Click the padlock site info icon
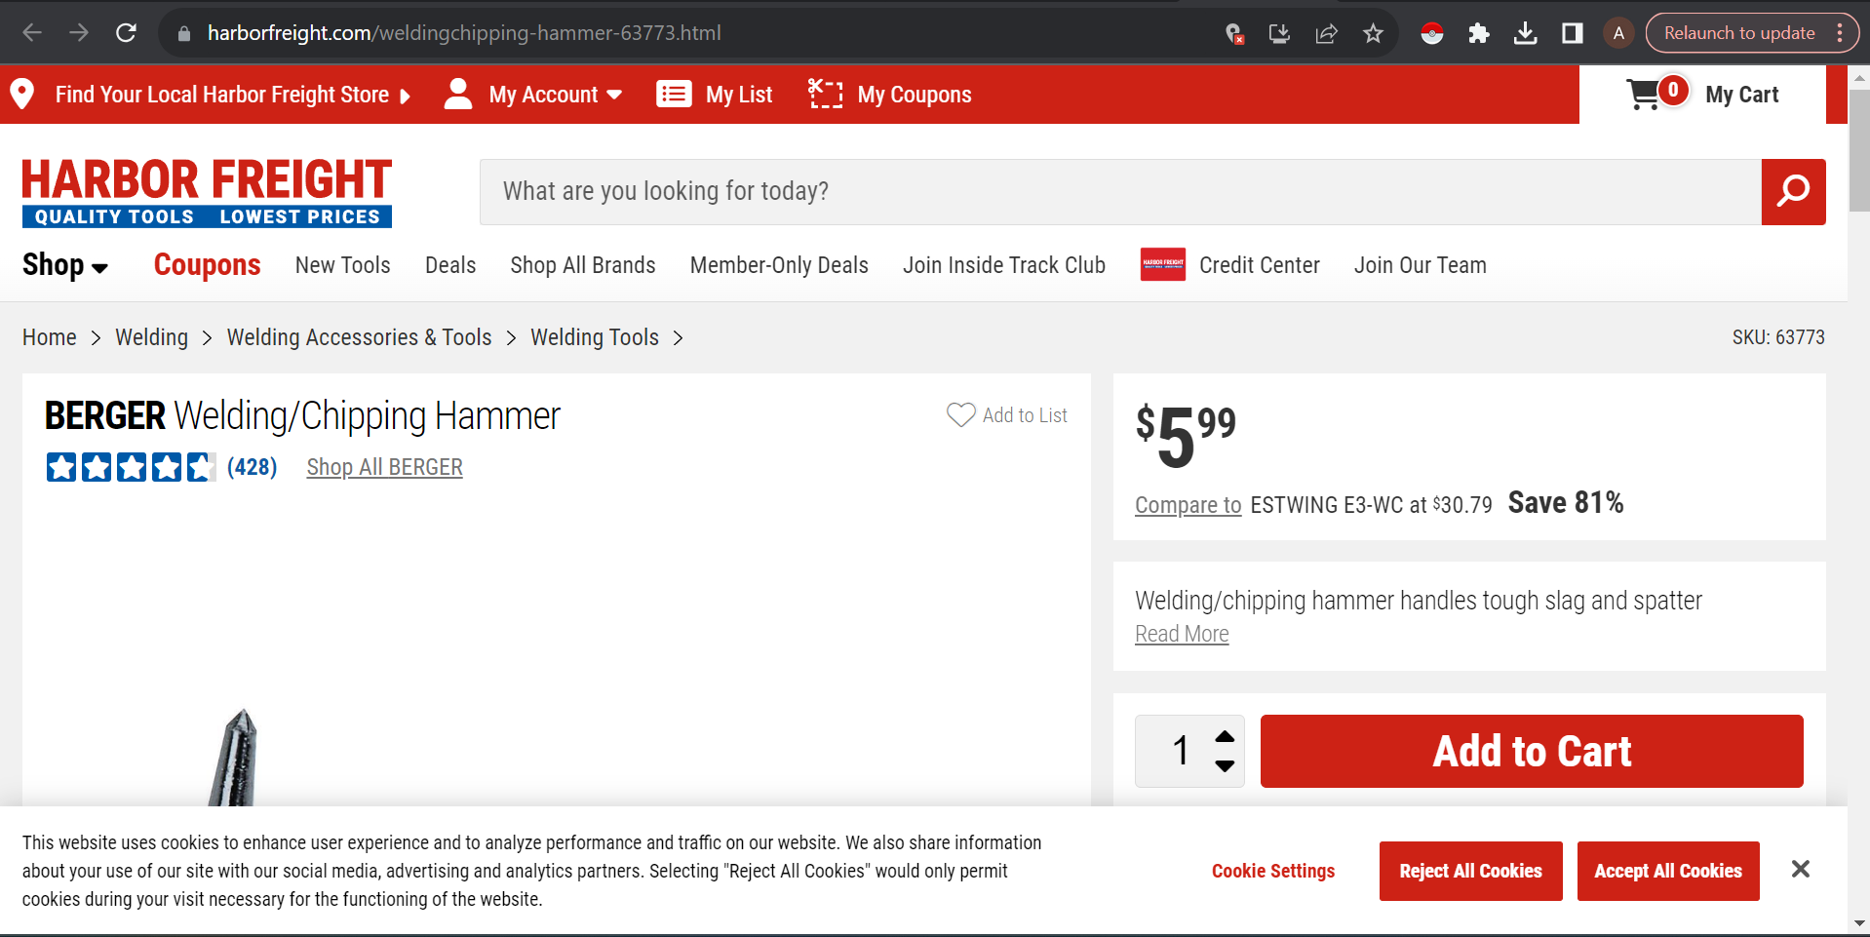This screenshot has height=937, width=1870. click(184, 33)
